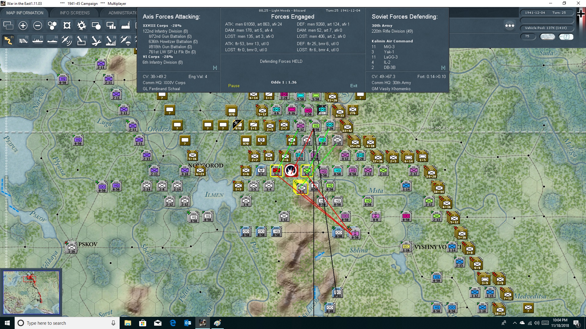The height and width of the screenshot is (329, 586).
Task: Click the screen-with-bars toolbar icon
Action: point(111,26)
